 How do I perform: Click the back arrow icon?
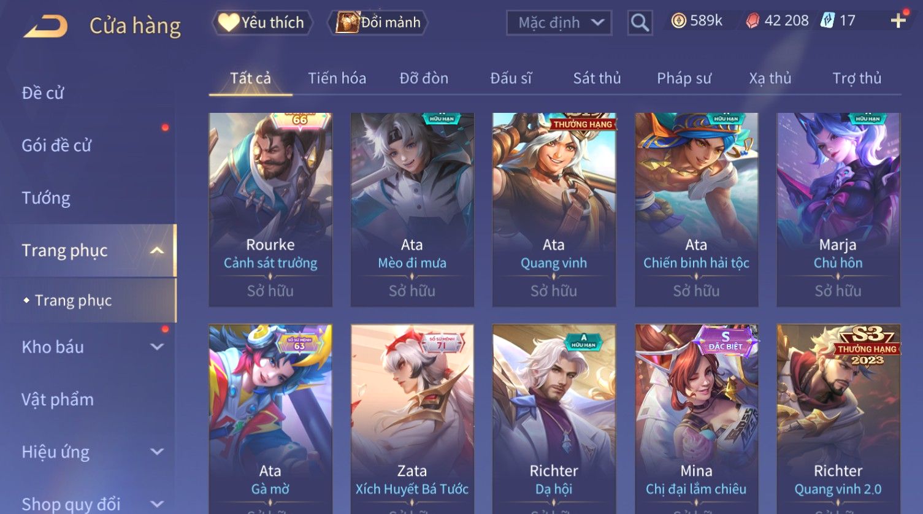click(x=46, y=26)
